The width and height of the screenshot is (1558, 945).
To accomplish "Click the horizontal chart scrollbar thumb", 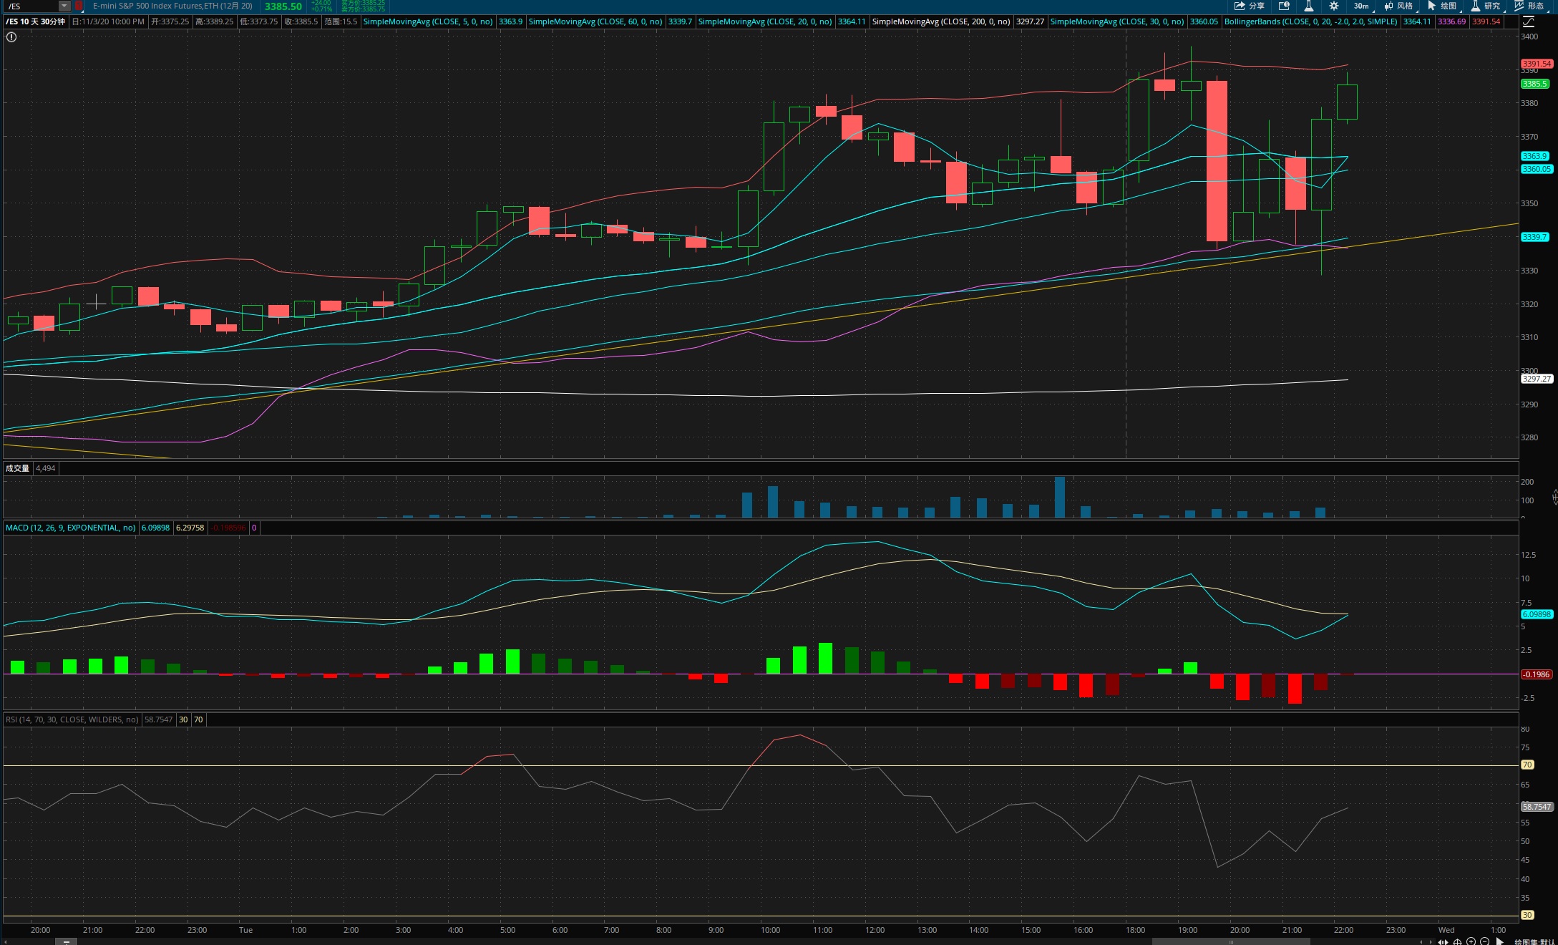I will pyautogui.click(x=1231, y=941).
